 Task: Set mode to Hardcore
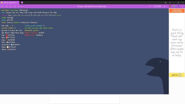coord(34,23)
